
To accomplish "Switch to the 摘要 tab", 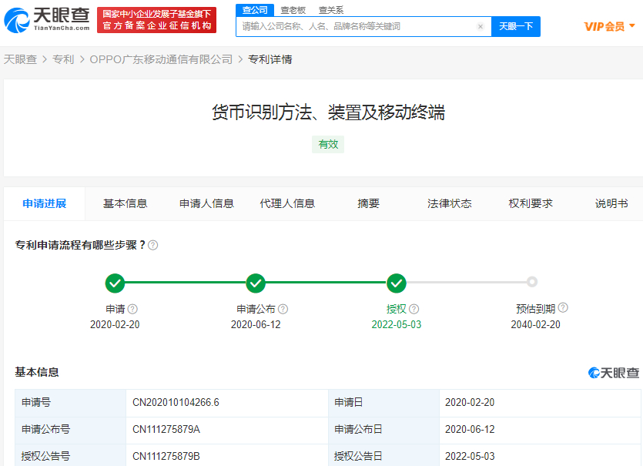I will click(x=367, y=203).
